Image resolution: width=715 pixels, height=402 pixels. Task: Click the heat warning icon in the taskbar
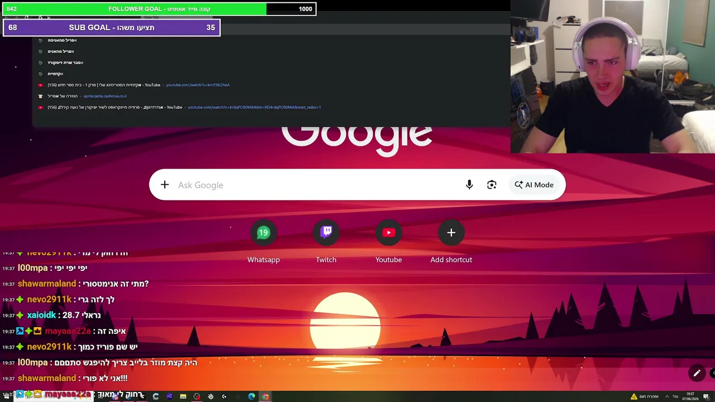(634, 396)
